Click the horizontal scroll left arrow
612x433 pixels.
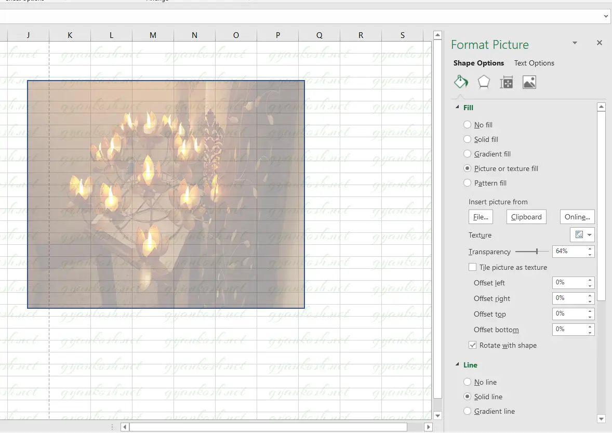point(125,427)
